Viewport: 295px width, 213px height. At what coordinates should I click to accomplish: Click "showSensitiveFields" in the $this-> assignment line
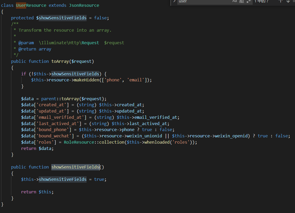point(63,180)
